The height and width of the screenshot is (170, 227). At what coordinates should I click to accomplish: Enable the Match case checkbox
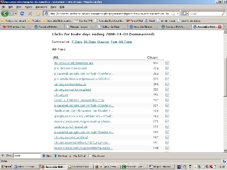90,156
